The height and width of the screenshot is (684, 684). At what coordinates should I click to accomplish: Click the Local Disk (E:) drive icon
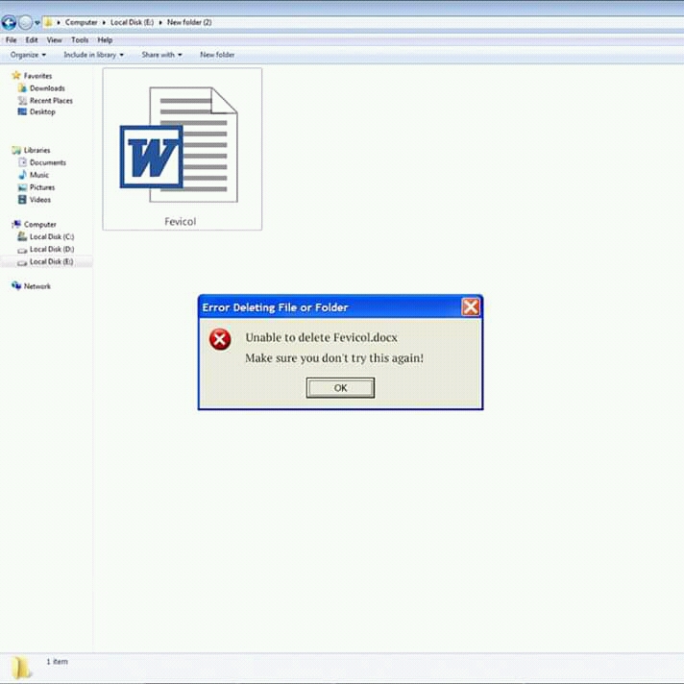click(22, 262)
